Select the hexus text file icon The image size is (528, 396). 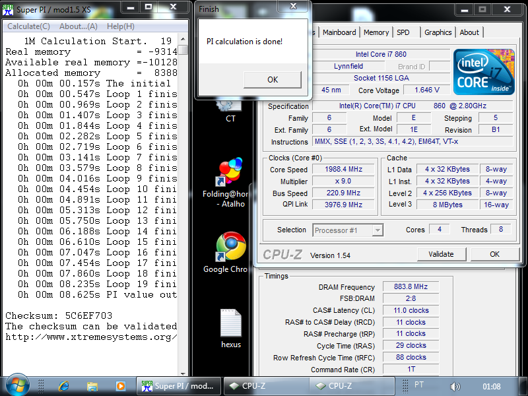231,328
